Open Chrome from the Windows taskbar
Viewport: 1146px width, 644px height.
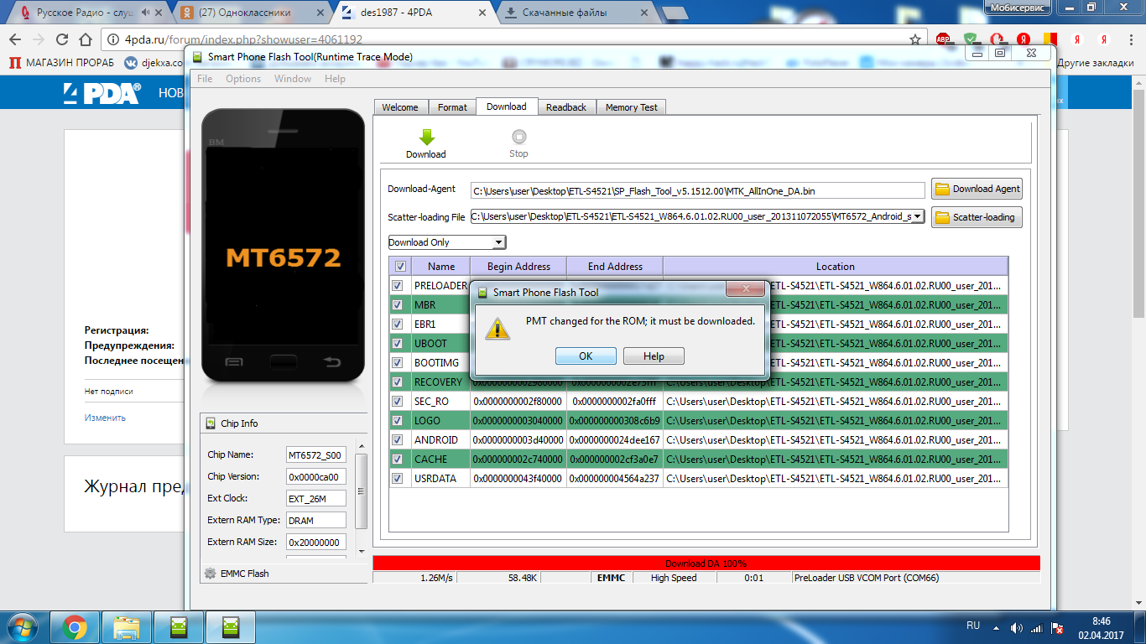(x=75, y=627)
